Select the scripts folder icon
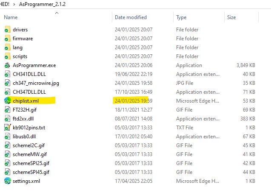 [x=7, y=56]
